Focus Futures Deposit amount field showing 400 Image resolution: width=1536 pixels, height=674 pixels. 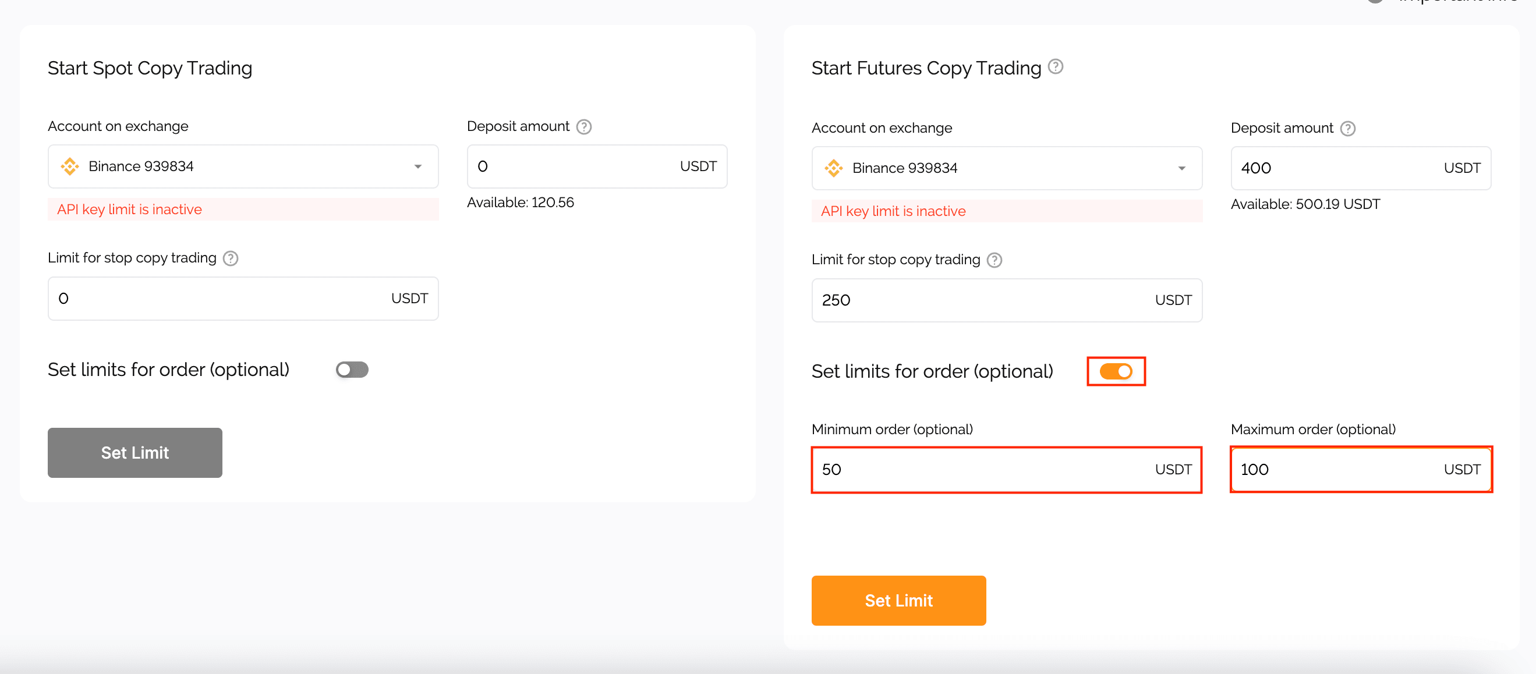pos(1361,168)
